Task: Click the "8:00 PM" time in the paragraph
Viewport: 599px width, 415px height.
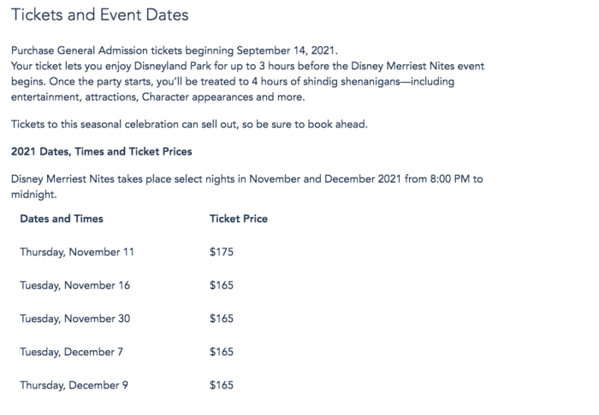Action: (x=447, y=178)
